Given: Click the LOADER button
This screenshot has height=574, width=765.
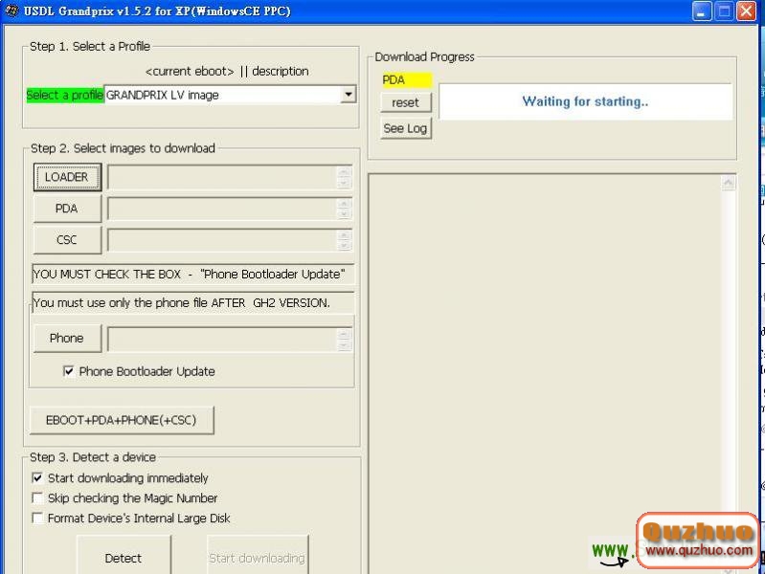Looking at the screenshot, I should point(67,177).
